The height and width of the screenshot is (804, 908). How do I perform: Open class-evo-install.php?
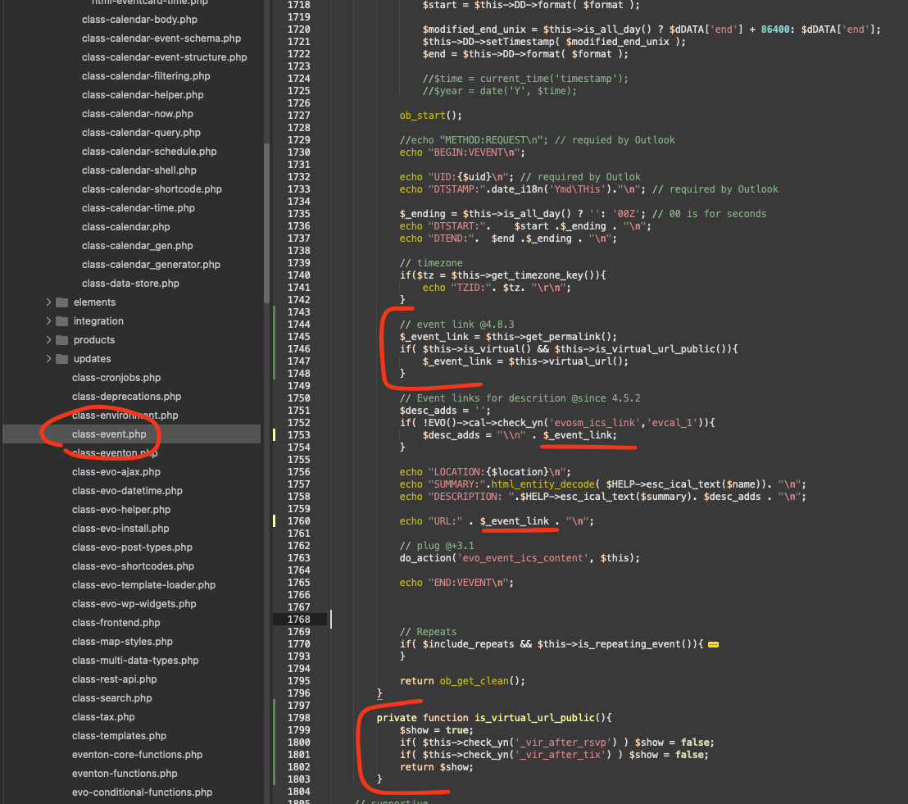pos(120,529)
